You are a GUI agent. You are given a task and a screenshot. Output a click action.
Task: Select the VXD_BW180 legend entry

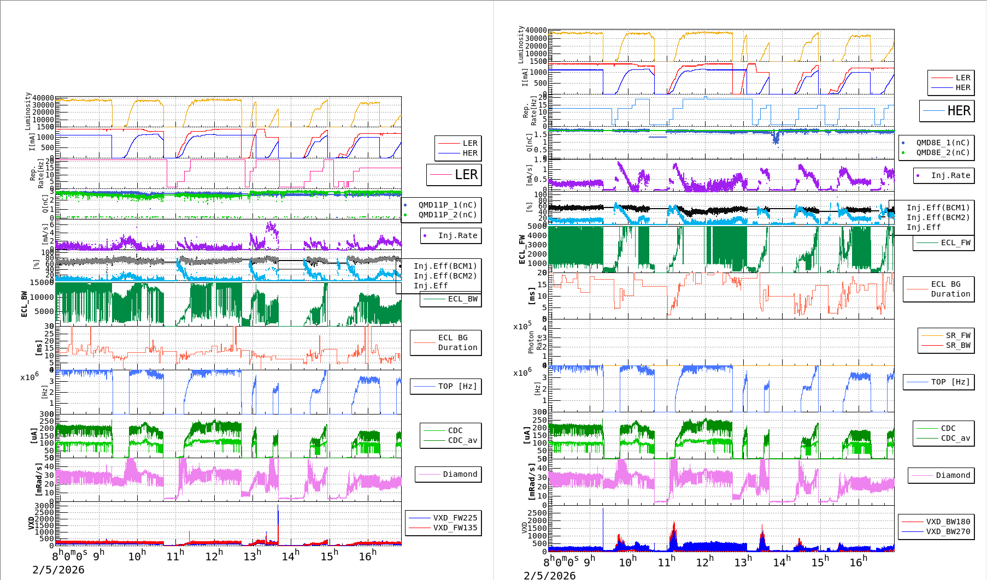click(948, 522)
